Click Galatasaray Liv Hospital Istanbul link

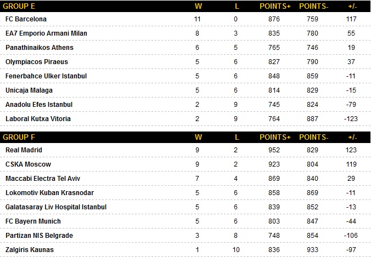[x=55, y=207]
